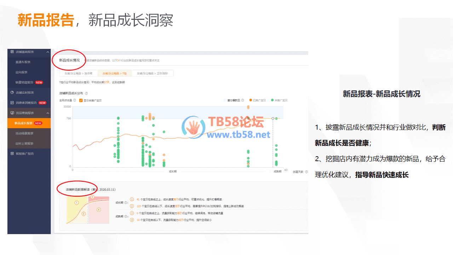Click the hollow marker on the growth curve
The width and height of the screenshot is (453, 255).
pyautogui.click(x=273, y=118)
